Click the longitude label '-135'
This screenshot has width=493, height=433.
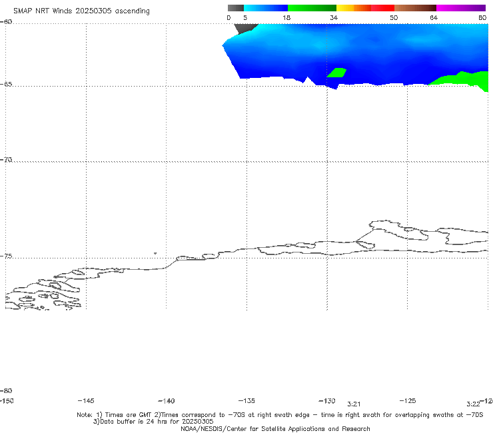coord(246,400)
